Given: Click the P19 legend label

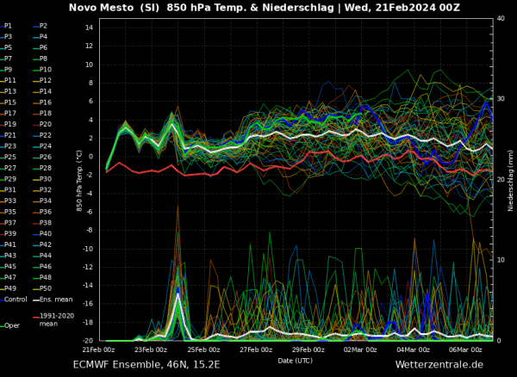Looking at the screenshot, I should tap(9, 124).
